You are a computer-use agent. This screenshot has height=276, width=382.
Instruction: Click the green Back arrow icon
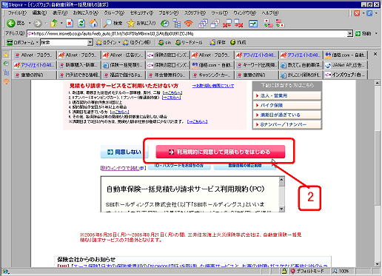click(x=11, y=24)
